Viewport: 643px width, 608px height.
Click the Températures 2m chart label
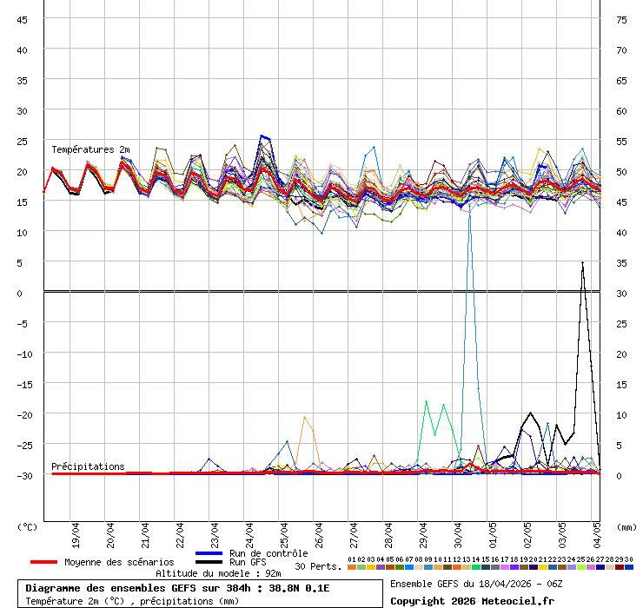tap(90, 149)
